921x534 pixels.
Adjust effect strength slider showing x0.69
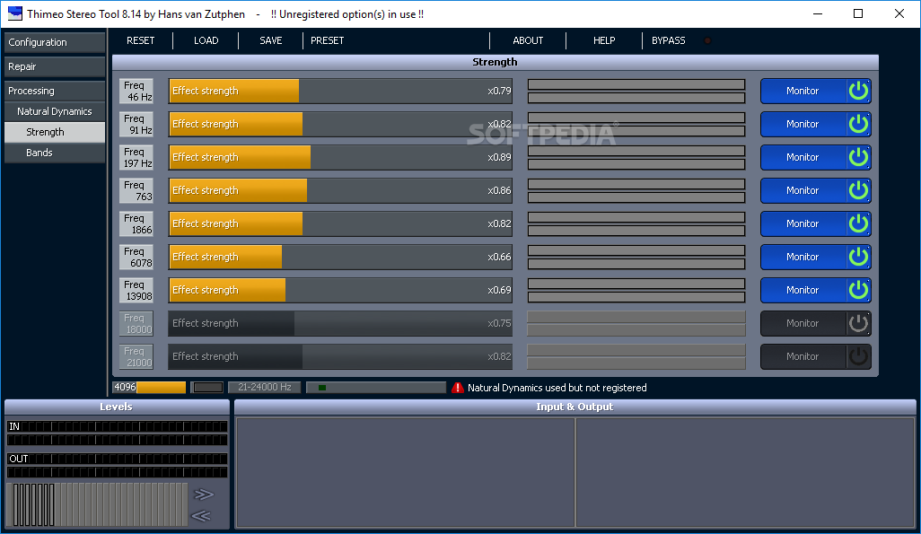click(x=341, y=290)
